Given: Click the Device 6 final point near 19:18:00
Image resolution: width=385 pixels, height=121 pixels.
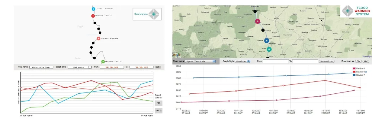Looking at the screenshot, I should 360,88.
